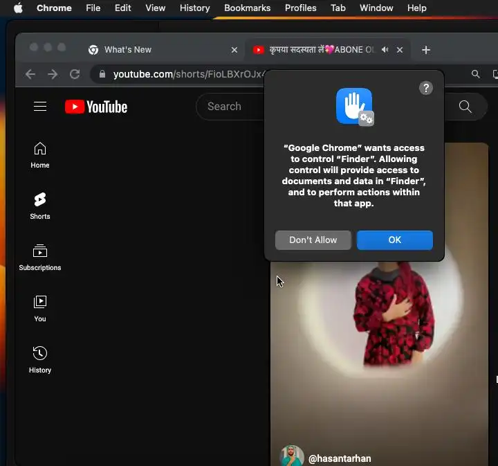Screen dimensions: 498x466
Task: Open the Tab menu
Action: pyautogui.click(x=338, y=8)
